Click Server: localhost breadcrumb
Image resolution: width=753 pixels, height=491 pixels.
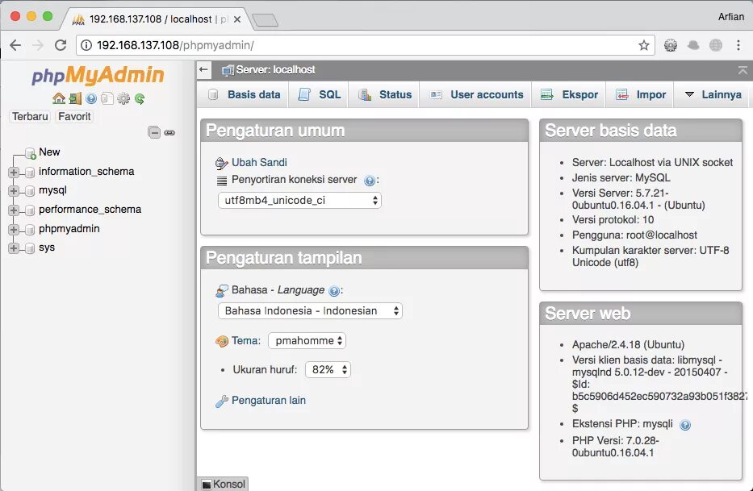(x=275, y=70)
